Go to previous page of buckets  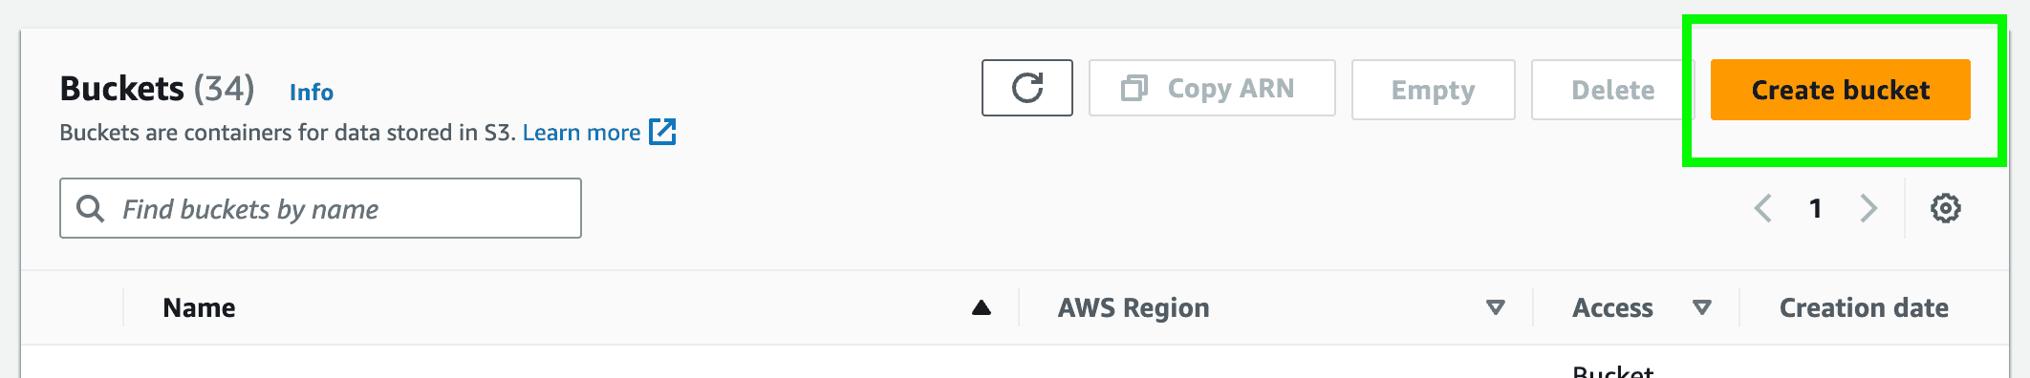(1763, 208)
